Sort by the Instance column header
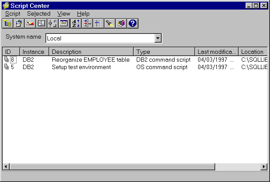Image resolution: width=270 pixels, height=182 pixels. tap(34, 52)
